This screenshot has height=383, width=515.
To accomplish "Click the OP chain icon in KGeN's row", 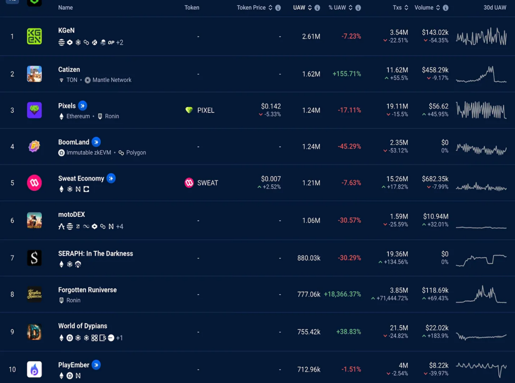I will 111,42.
